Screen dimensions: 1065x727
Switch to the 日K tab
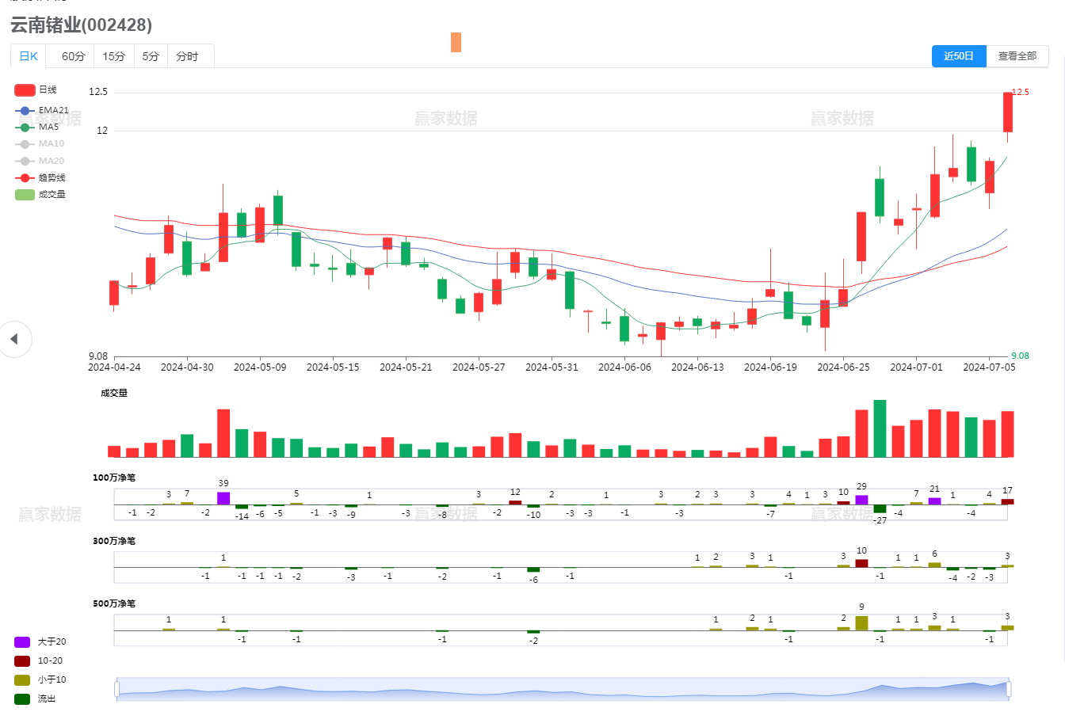pyautogui.click(x=29, y=56)
